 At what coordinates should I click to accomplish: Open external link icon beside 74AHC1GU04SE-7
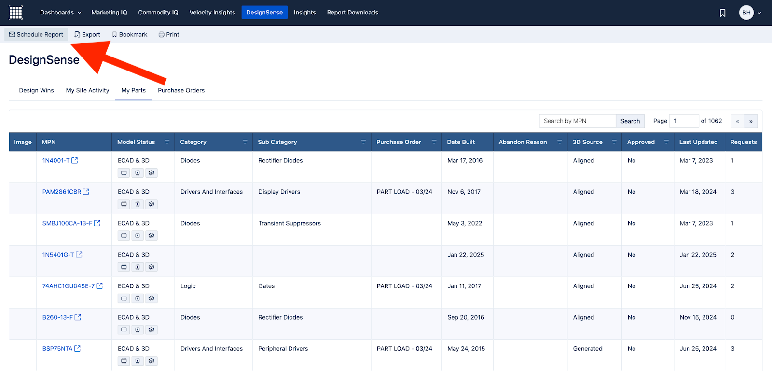[x=99, y=286]
